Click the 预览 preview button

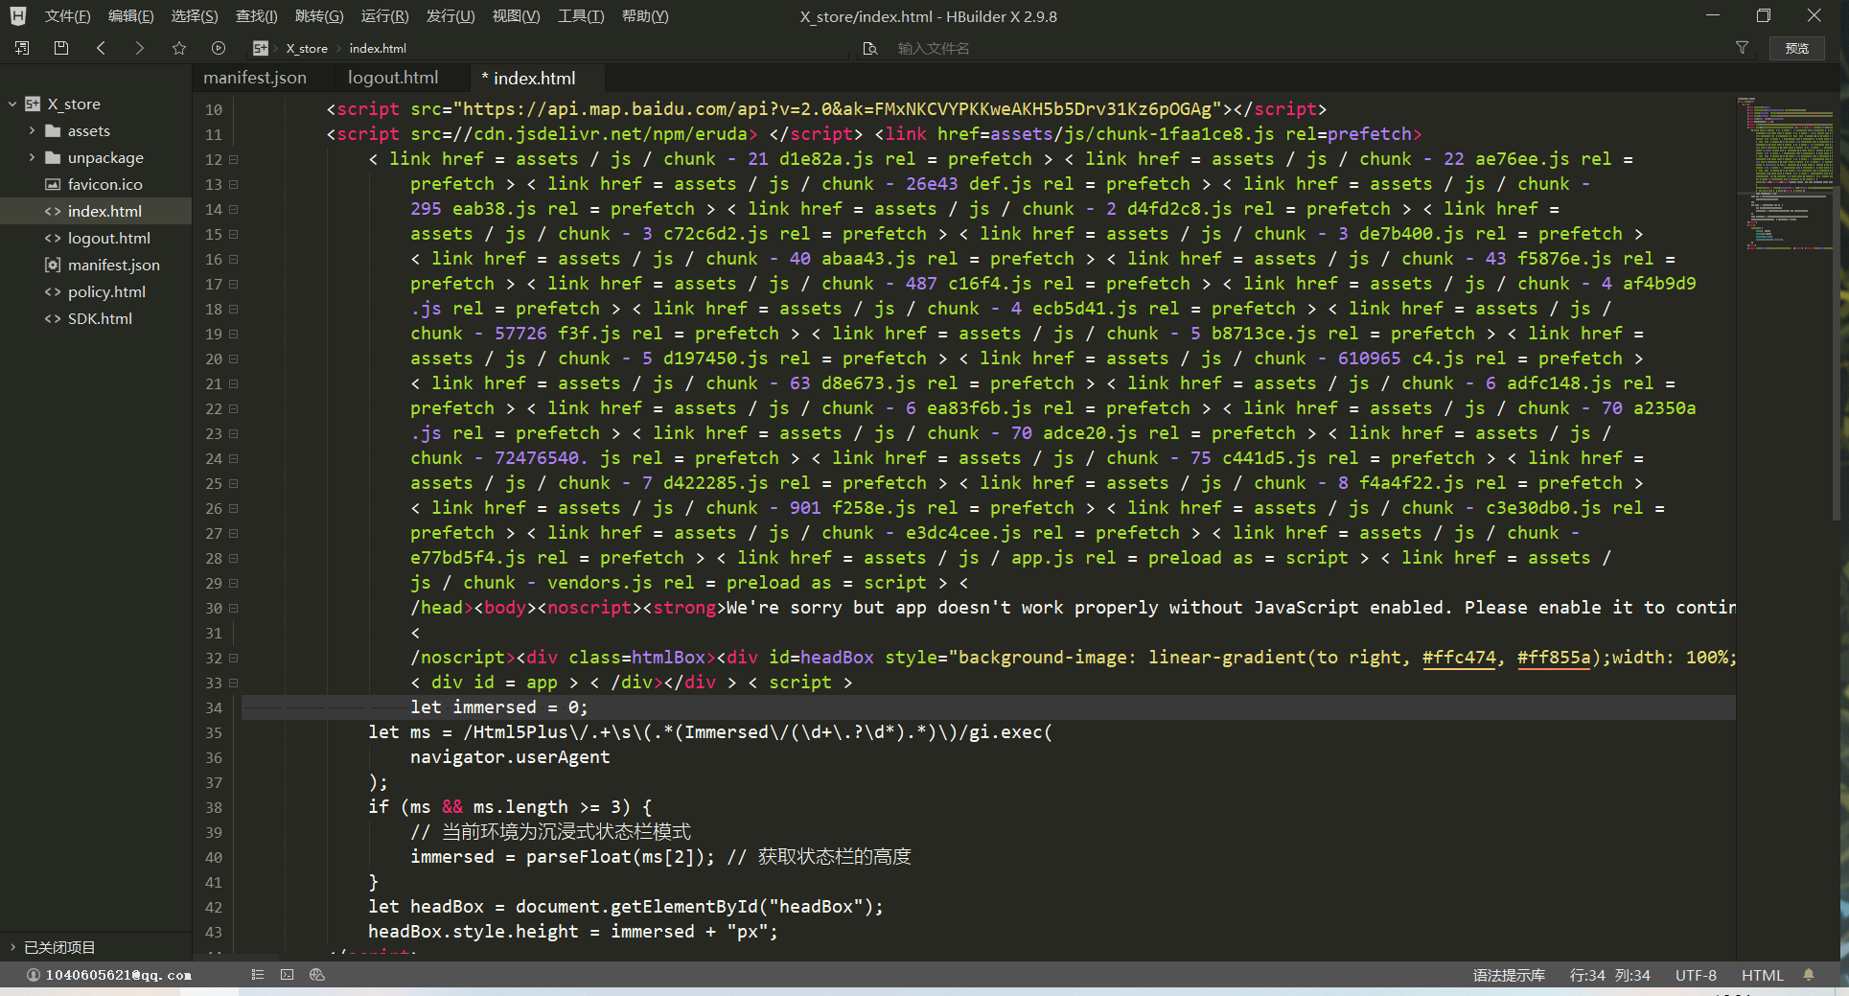tap(1796, 48)
